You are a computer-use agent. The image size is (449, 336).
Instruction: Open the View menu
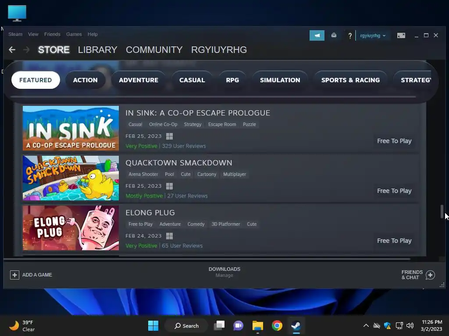pos(33,34)
